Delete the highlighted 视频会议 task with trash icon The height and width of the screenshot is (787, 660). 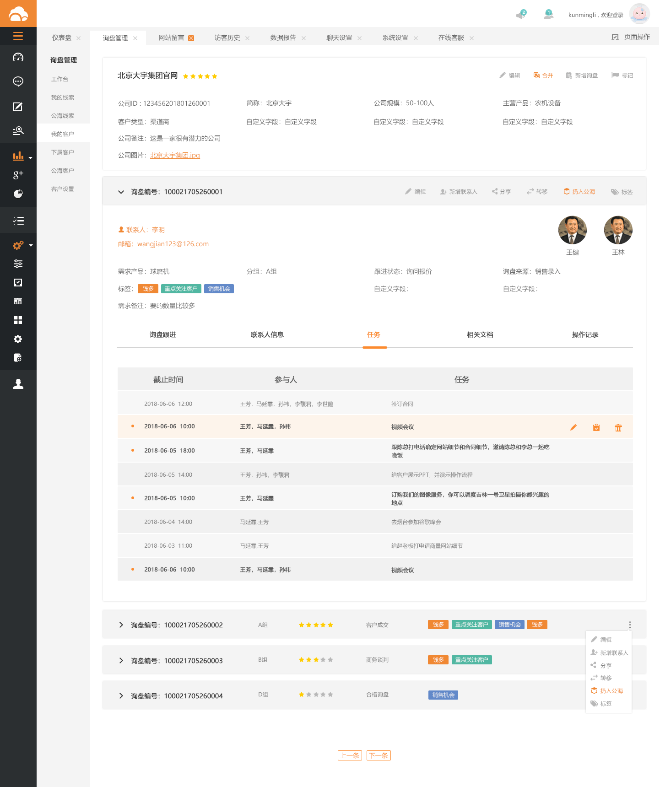pyautogui.click(x=618, y=427)
